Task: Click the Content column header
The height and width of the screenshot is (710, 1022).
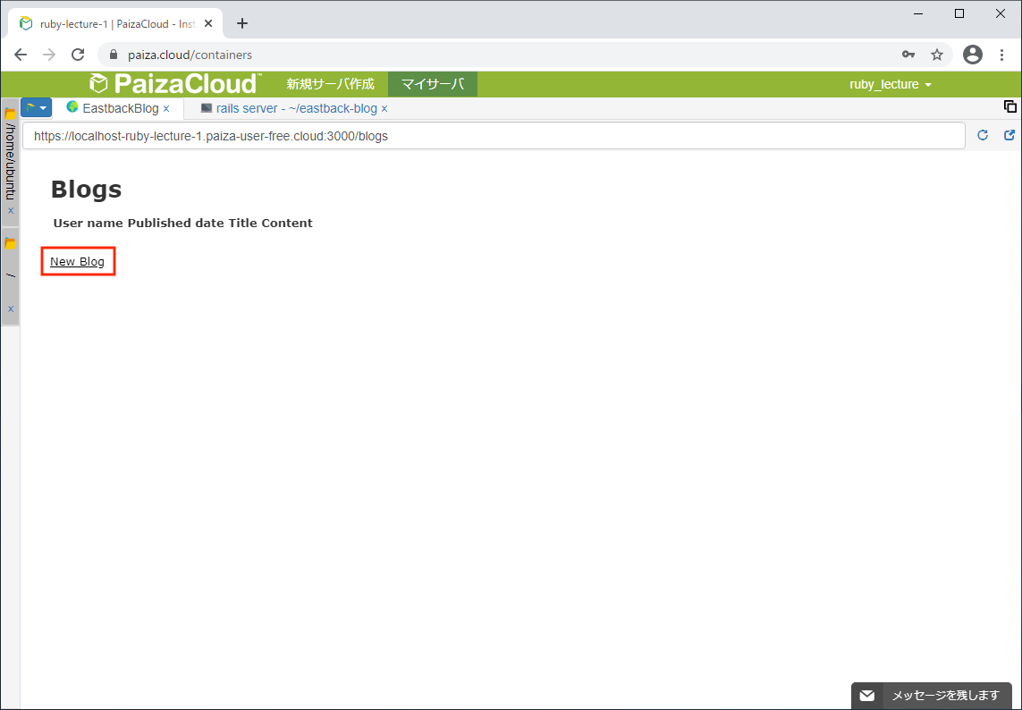Action: coord(287,223)
